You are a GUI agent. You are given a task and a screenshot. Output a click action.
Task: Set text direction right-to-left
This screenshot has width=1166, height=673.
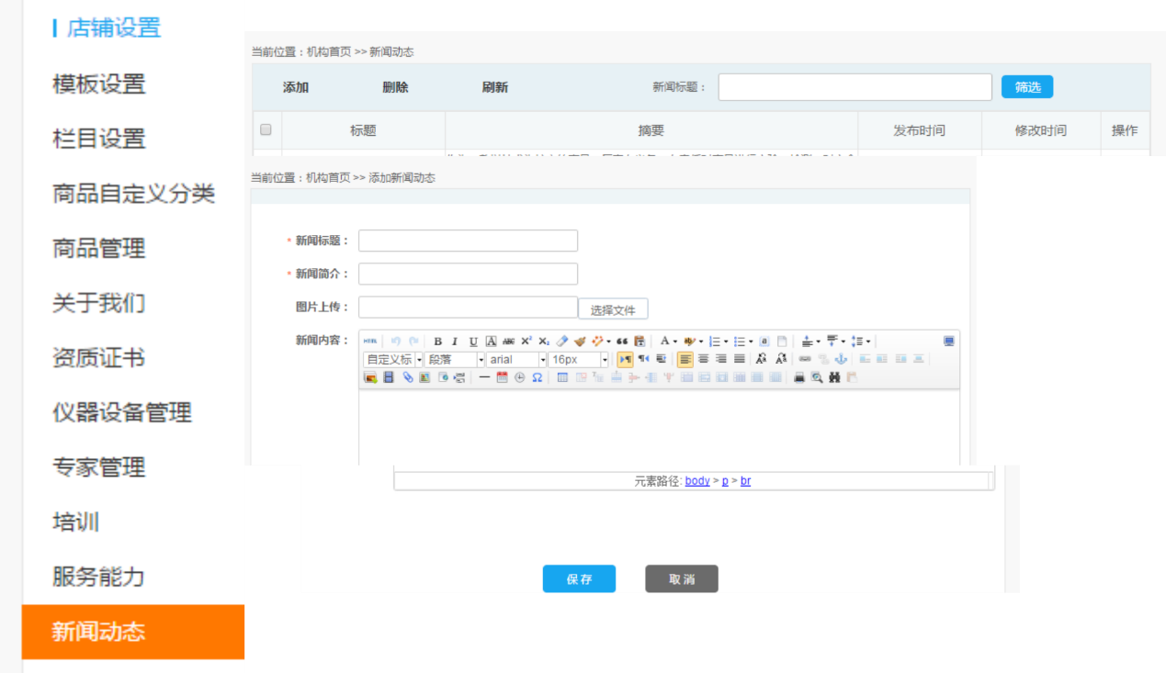point(643,359)
